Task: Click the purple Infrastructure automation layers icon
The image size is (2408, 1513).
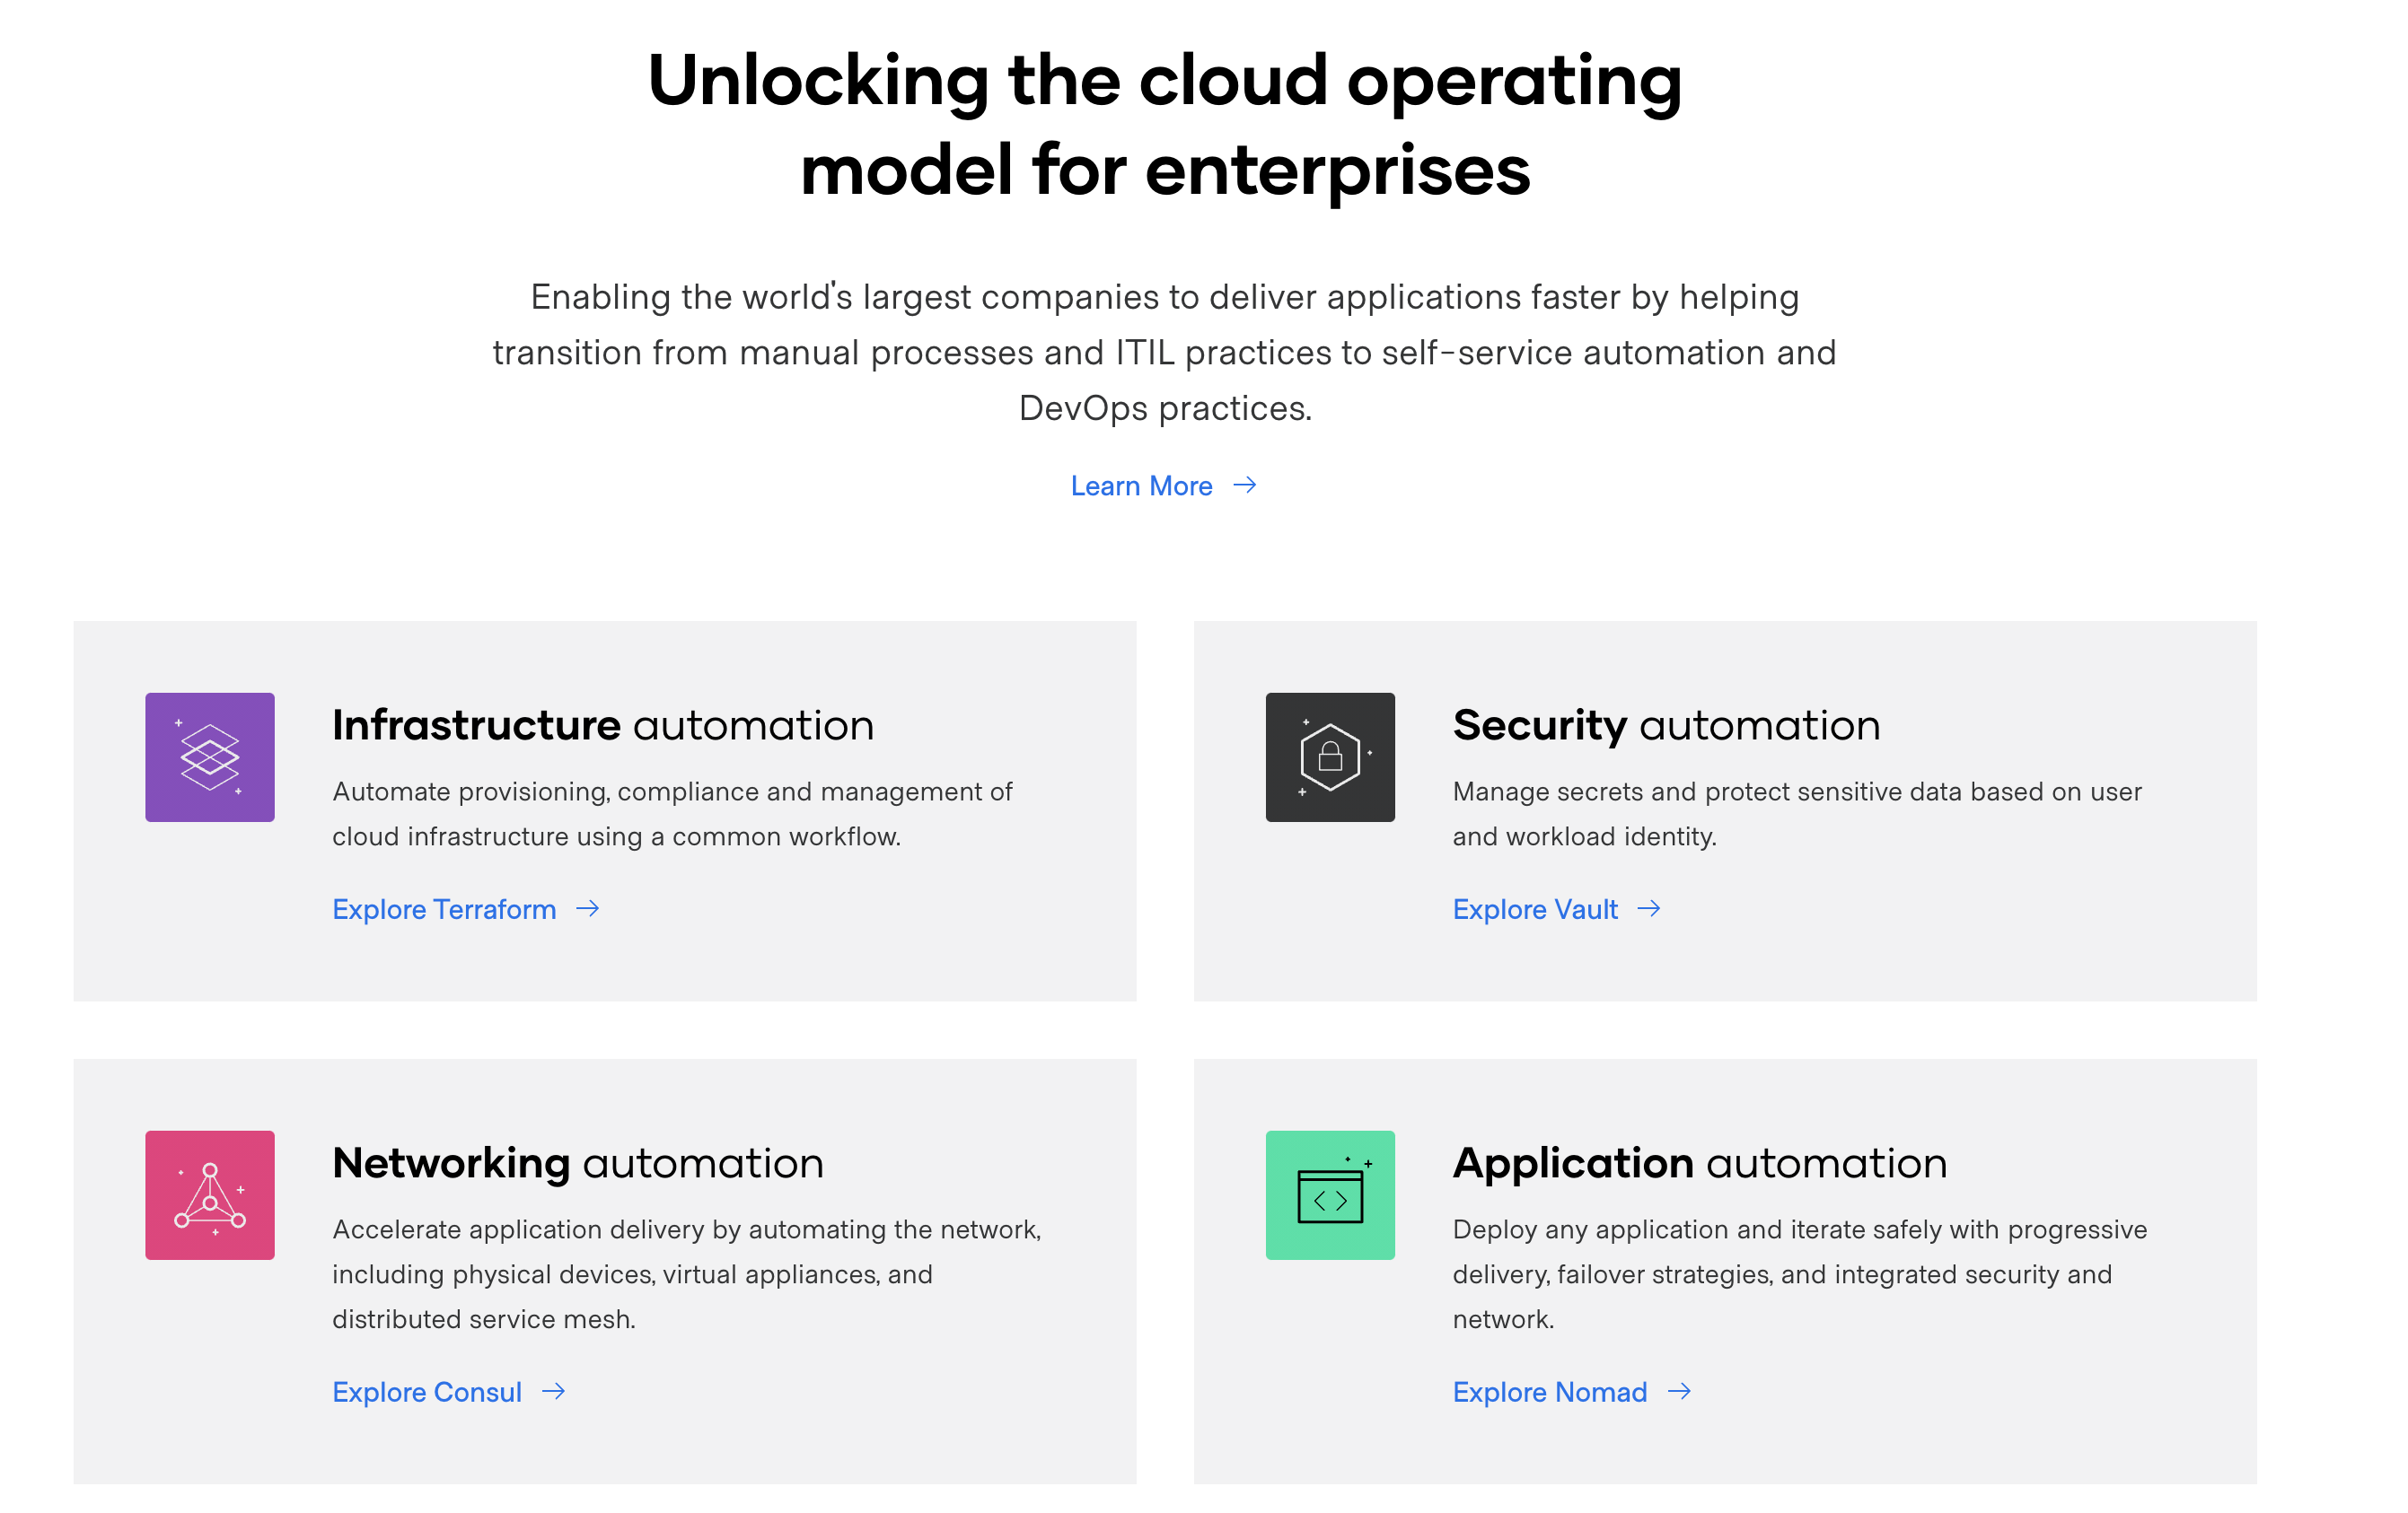Action: [209, 756]
